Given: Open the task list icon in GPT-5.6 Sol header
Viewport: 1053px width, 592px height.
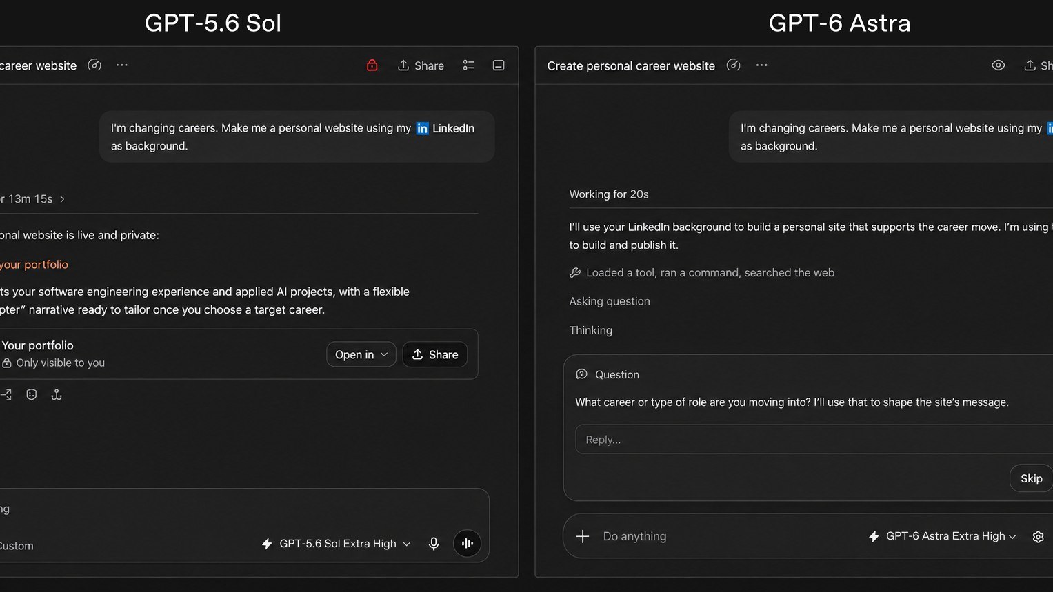Looking at the screenshot, I should (469, 65).
